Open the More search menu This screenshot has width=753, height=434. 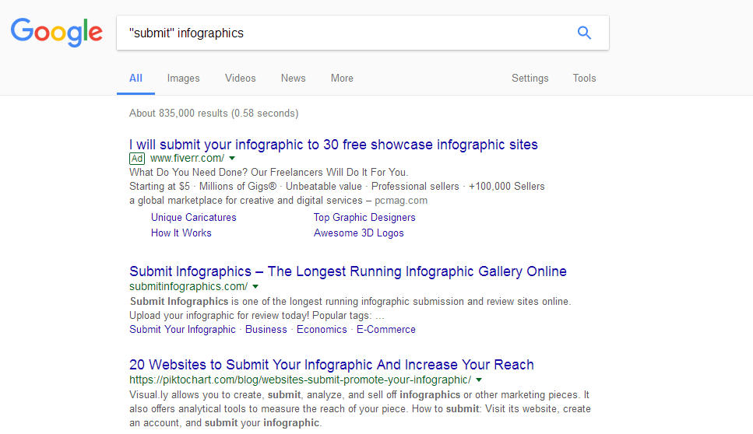[342, 79]
